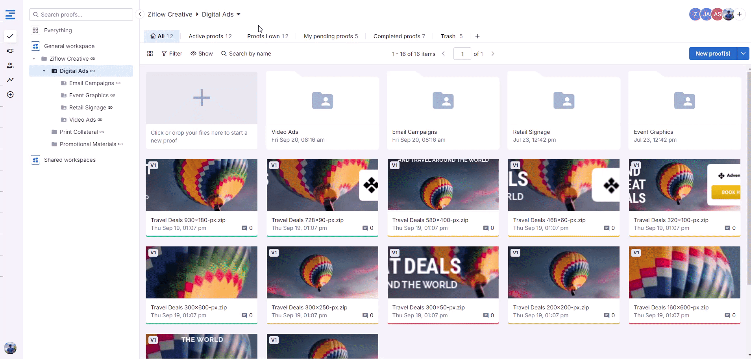The height and width of the screenshot is (359, 751).
Task: Click the Shared workspaces icon
Action: coord(35,160)
